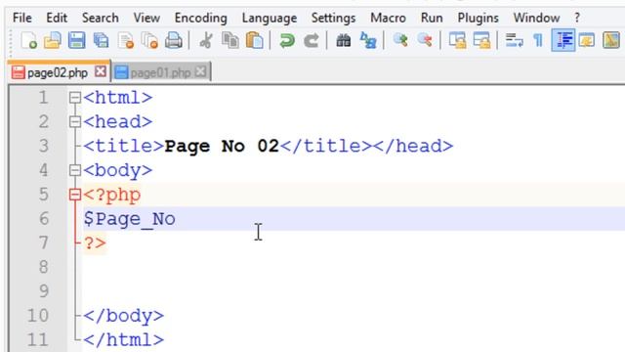Paste from clipboard via toolbar
This screenshot has width=625, height=352.
tap(254, 41)
